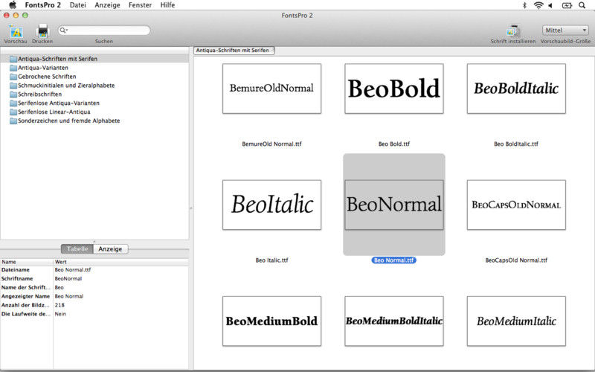Click the Schrift installieren icon
This screenshot has height=372, width=595.
click(x=513, y=31)
